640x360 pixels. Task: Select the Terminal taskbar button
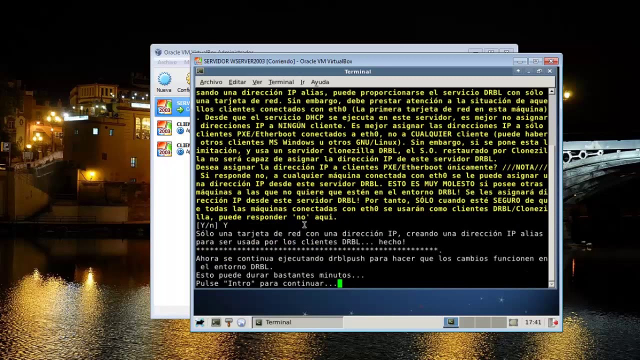(x=297, y=322)
